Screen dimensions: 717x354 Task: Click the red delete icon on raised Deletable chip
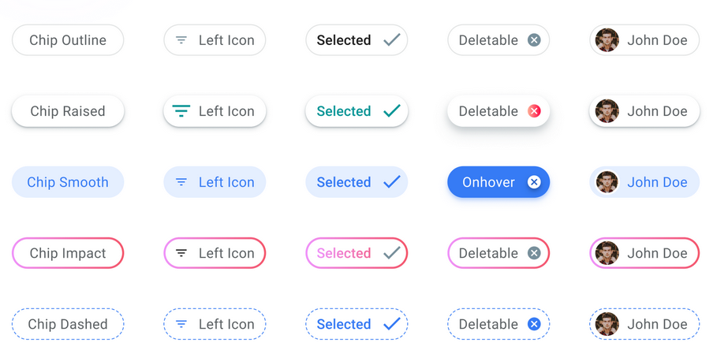coord(534,111)
